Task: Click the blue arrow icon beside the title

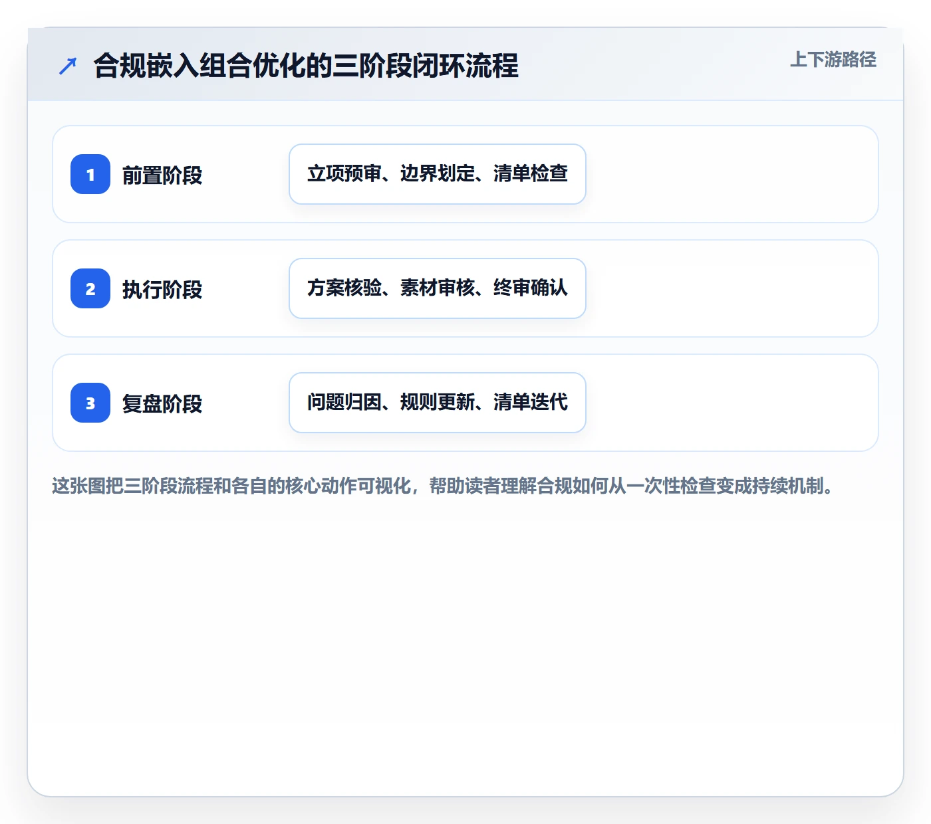Action: 68,66
